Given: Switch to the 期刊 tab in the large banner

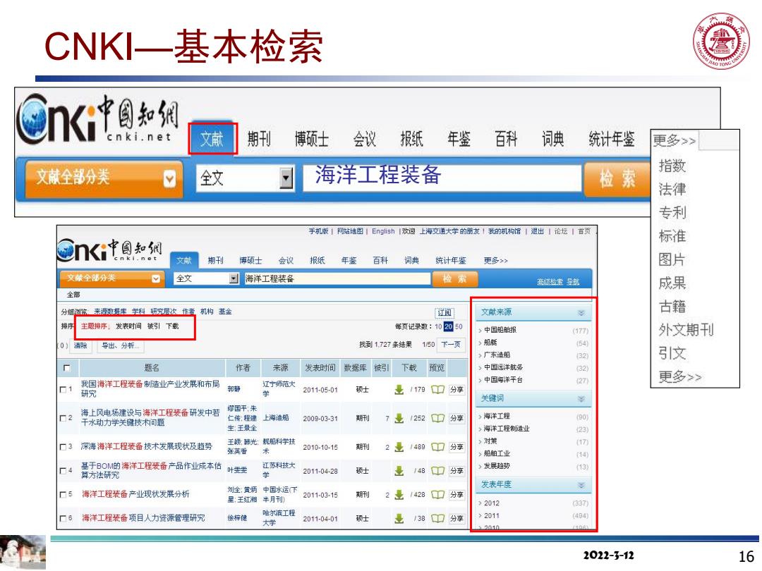Looking at the screenshot, I should 258,140.
